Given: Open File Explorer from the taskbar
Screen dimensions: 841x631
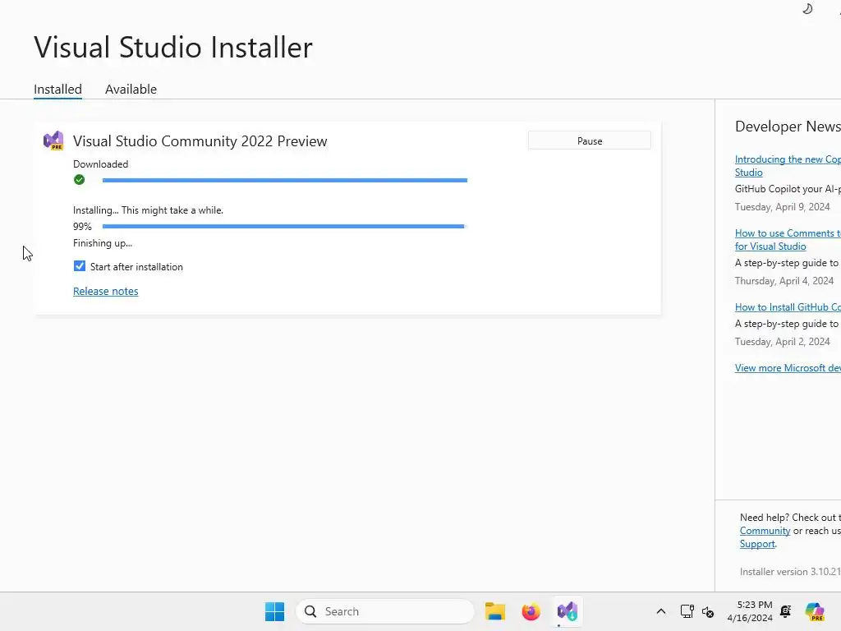Looking at the screenshot, I should pyautogui.click(x=495, y=611).
